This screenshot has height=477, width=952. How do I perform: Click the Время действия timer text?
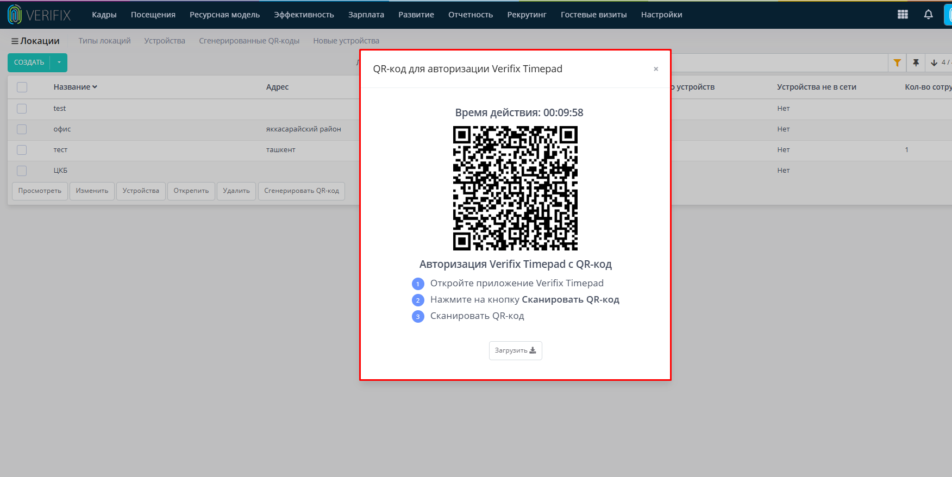coord(519,113)
